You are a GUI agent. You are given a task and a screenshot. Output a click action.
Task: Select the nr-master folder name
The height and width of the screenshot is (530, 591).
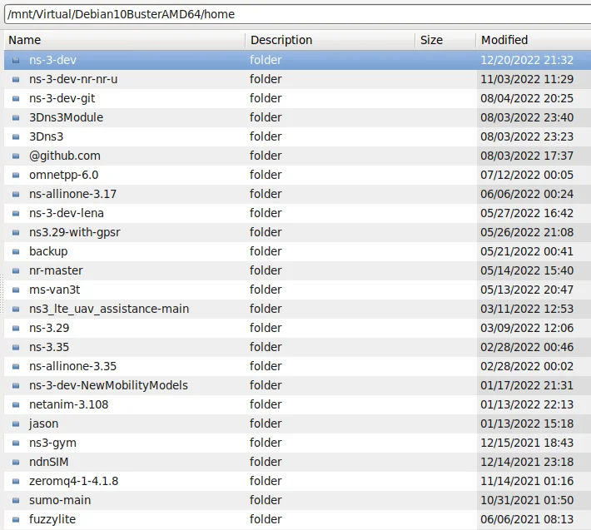click(56, 270)
